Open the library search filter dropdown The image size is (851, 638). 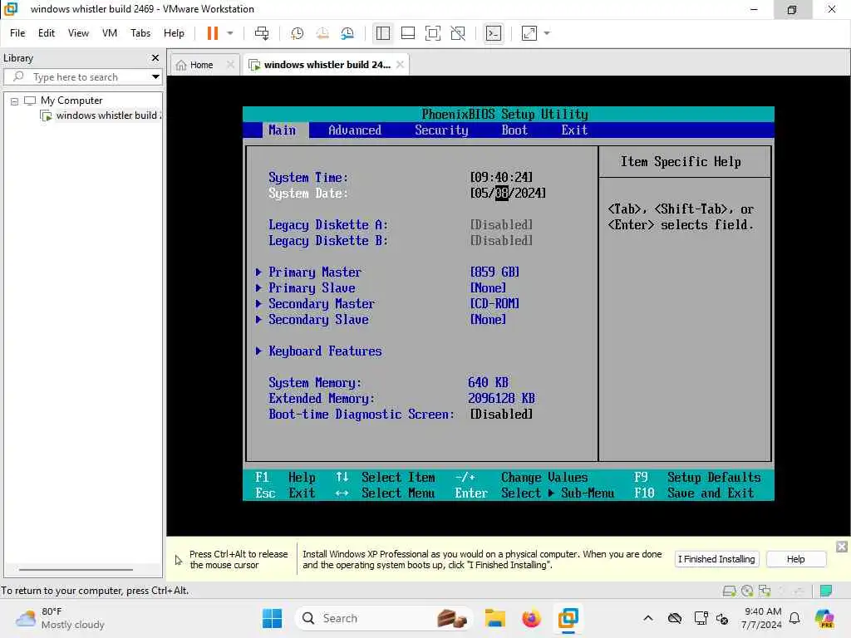click(x=155, y=77)
